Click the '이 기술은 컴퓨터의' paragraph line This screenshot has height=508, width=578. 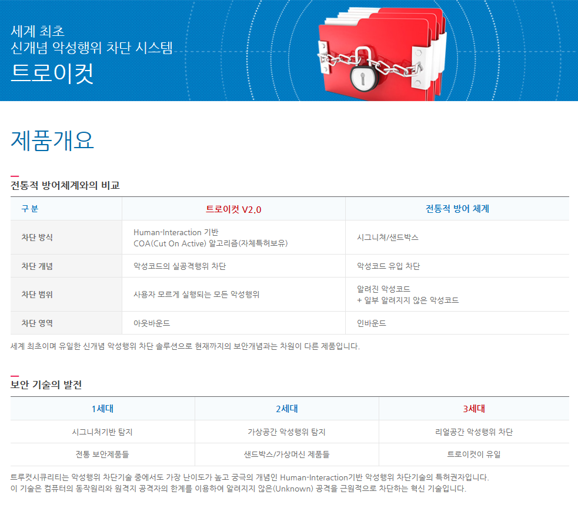[x=239, y=489]
